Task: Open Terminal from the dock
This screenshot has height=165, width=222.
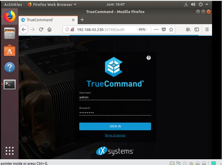Action: tap(10, 84)
